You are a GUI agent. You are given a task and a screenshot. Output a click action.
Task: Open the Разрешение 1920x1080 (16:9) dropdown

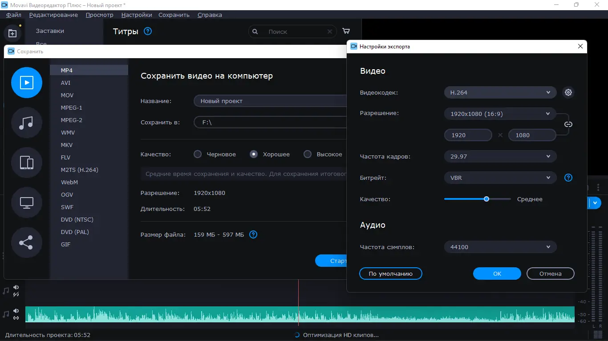pyautogui.click(x=500, y=114)
